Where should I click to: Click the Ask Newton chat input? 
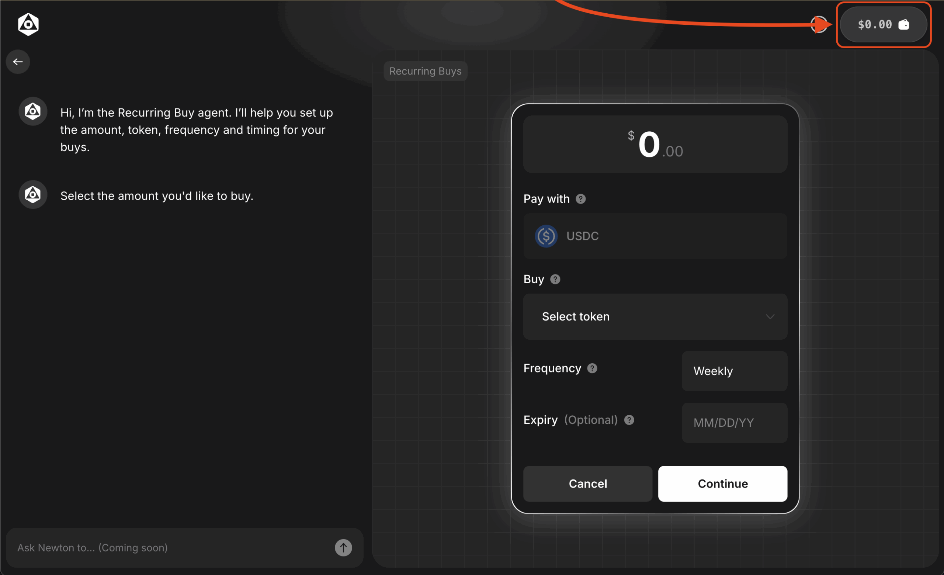(169, 547)
